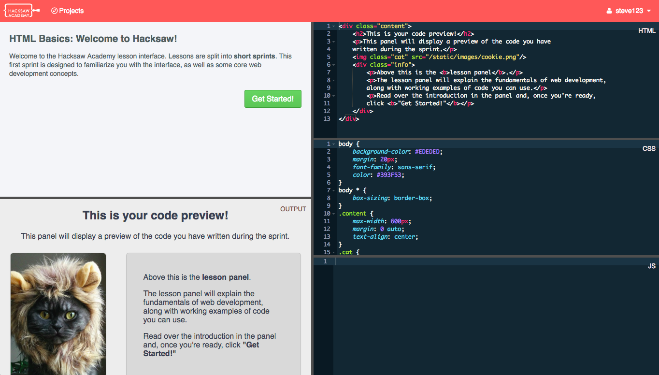The height and width of the screenshot is (375, 659).
Task: Click the closing div tag on HTML line 13
Action: 348,119
